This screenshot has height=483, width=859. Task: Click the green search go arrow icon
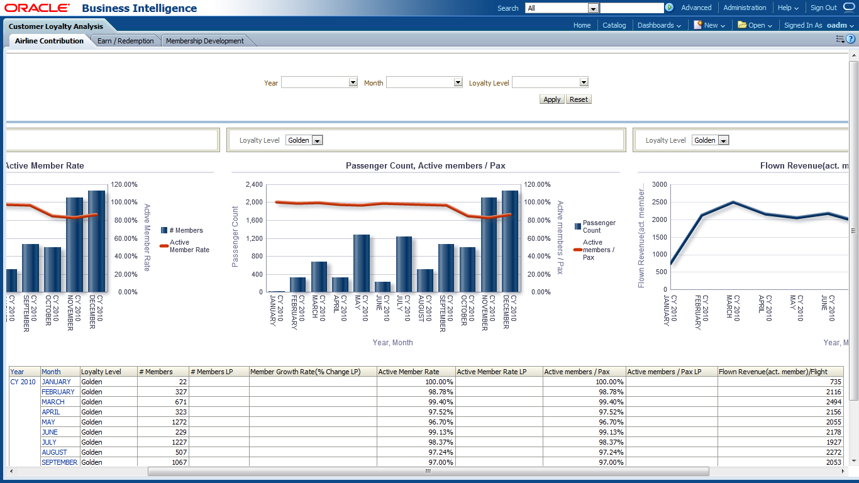point(669,8)
